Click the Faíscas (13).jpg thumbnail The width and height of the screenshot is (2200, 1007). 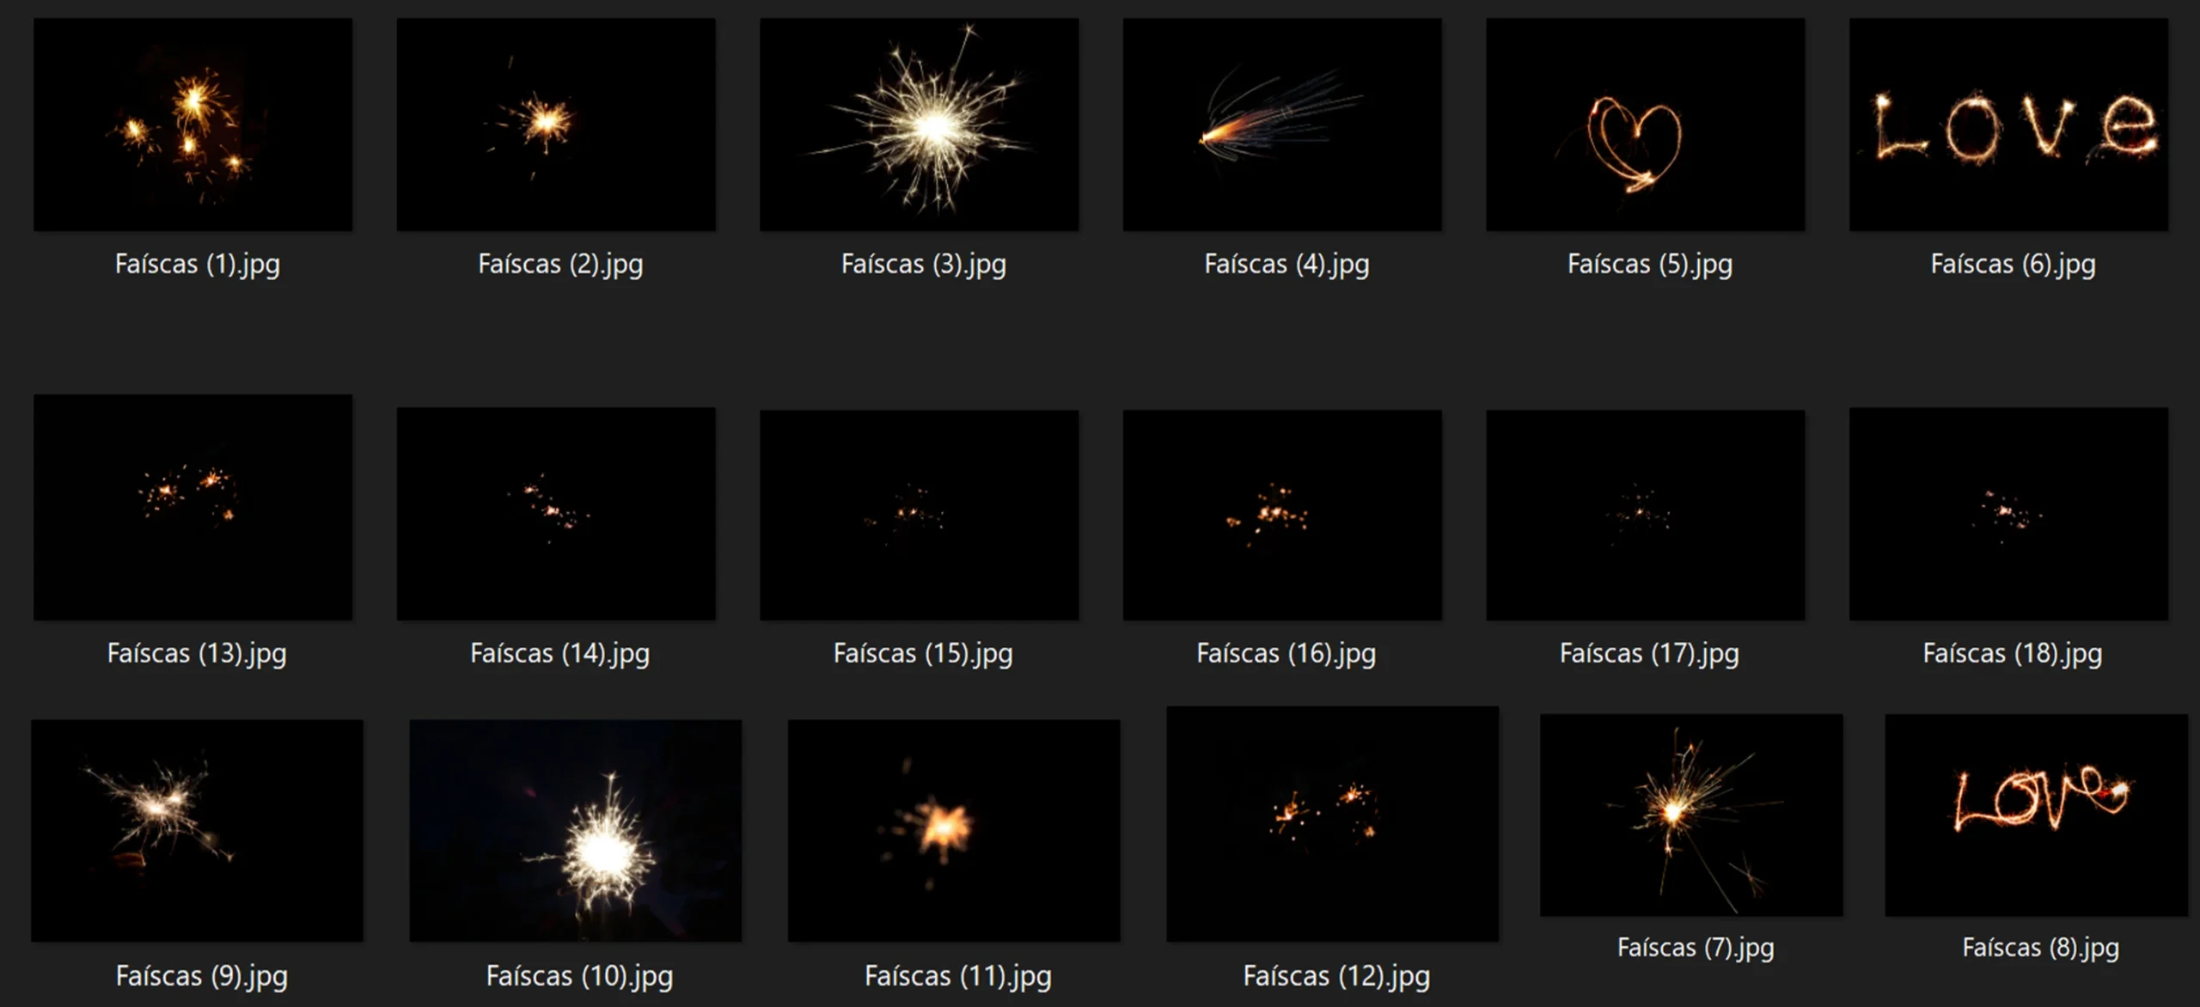point(192,507)
